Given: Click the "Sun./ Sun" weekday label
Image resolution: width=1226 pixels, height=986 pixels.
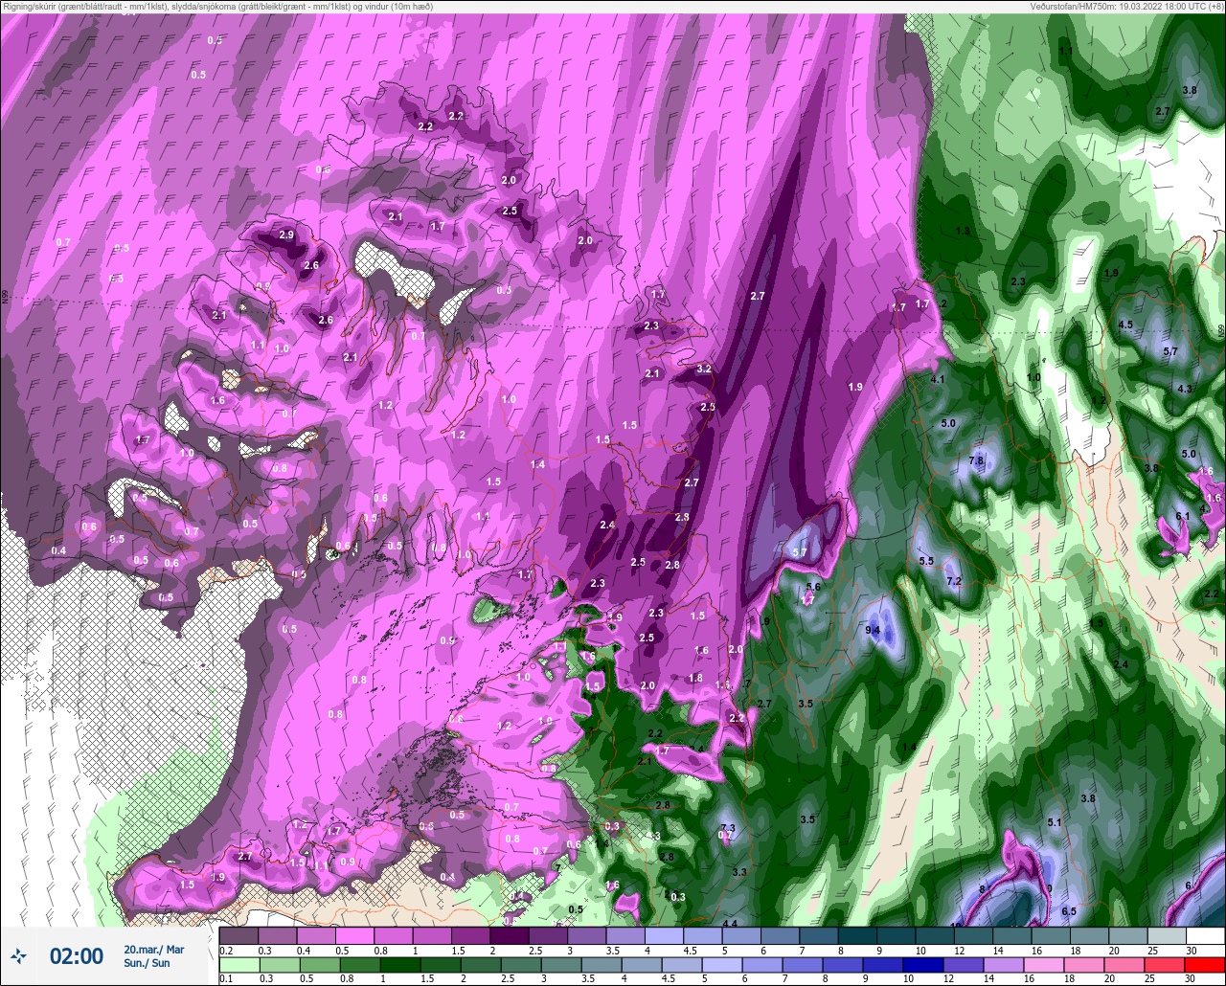Looking at the screenshot, I should [146, 963].
